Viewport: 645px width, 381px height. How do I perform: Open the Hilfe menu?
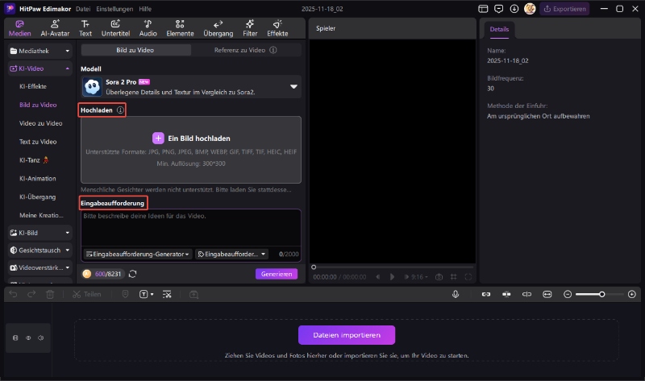pos(145,9)
